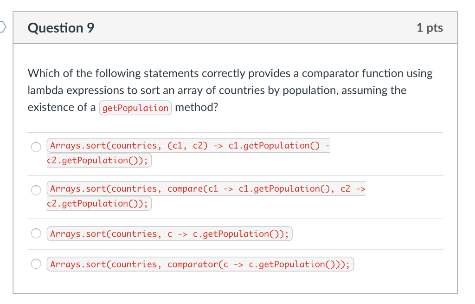Image resolution: width=475 pixels, height=304 pixels.
Task: Choose the radio option with compare(c1 -> ...)
Action: click(36, 190)
